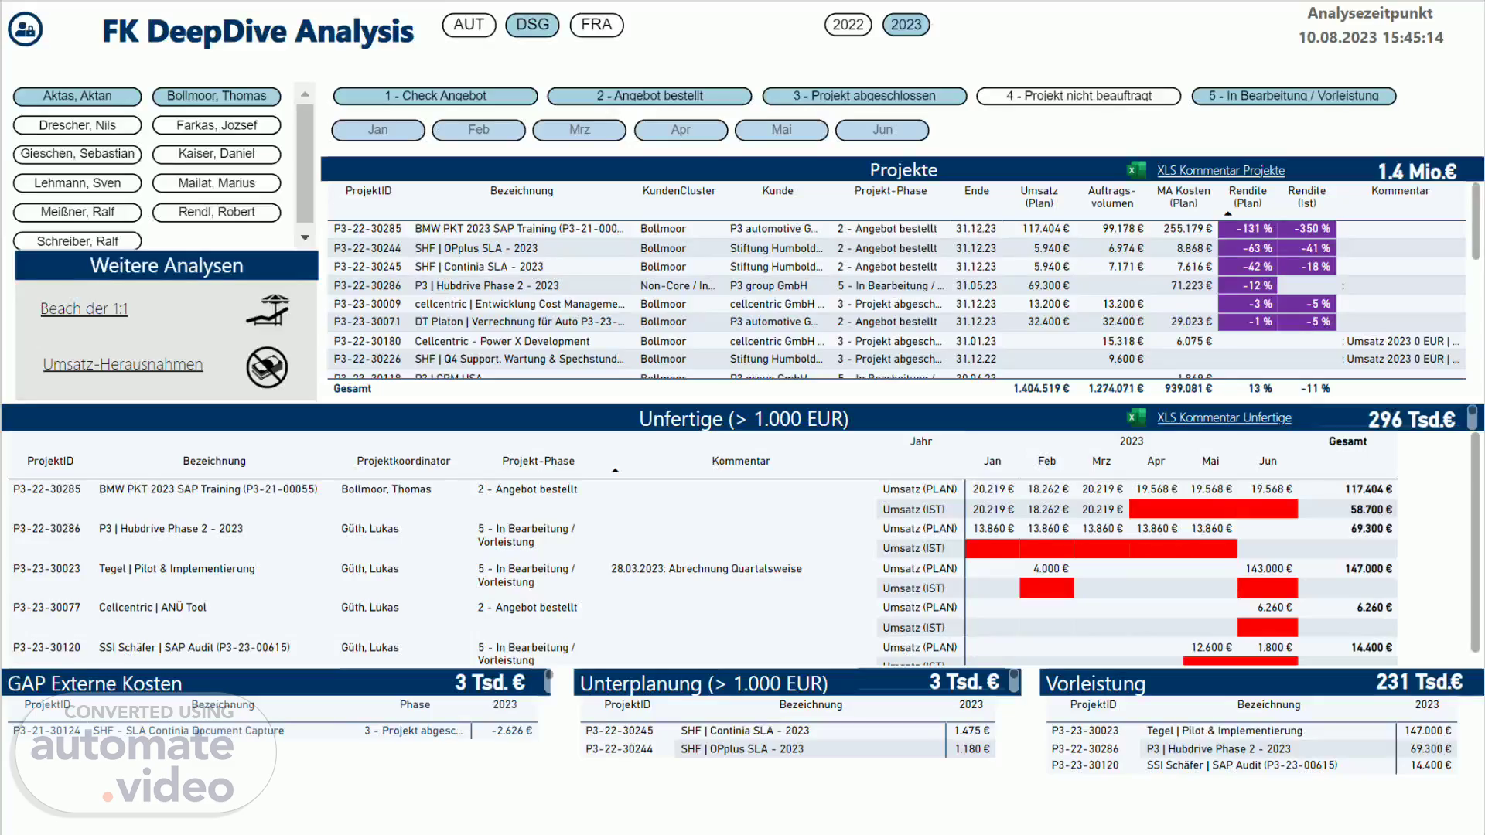The width and height of the screenshot is (1485, 835).
Task: Select the 2023 year filter
Action: [x=906, y=25]
